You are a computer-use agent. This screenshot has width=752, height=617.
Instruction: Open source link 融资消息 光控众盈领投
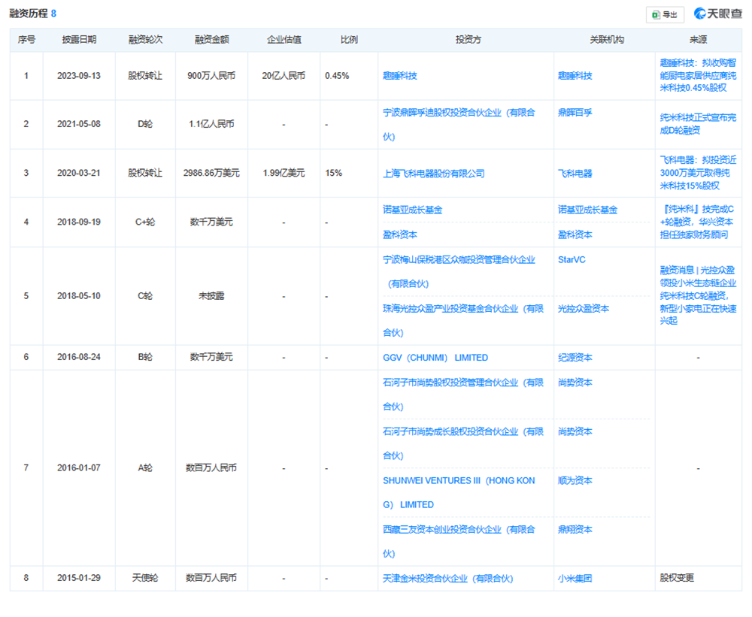(698, 296)
